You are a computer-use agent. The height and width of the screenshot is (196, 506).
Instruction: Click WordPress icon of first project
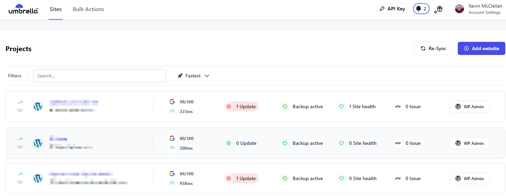[x=37, y=106]
